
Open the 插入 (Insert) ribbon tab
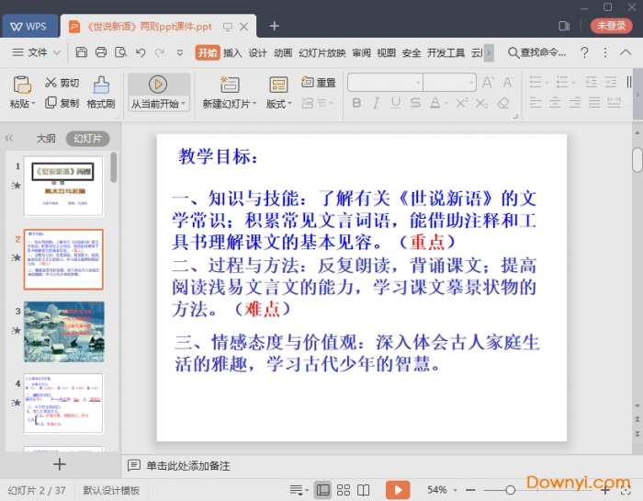(x=232, y=52)
